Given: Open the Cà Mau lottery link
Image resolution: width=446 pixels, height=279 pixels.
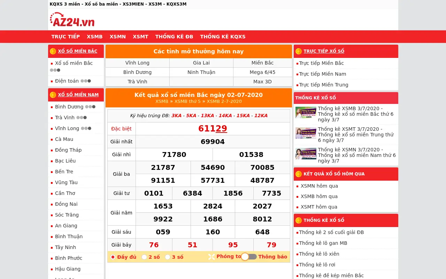Looking at the screenshot, I should 64,139.
